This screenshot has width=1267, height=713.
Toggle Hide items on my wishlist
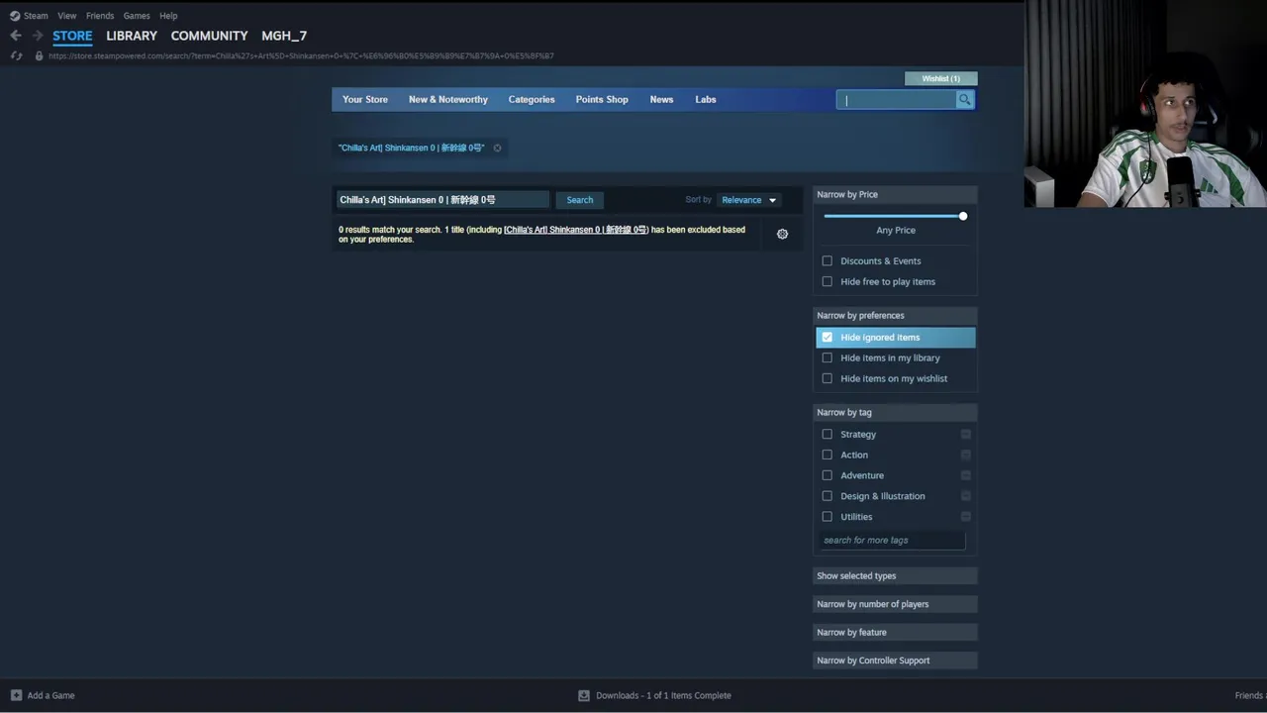click(x=828, y=378)
